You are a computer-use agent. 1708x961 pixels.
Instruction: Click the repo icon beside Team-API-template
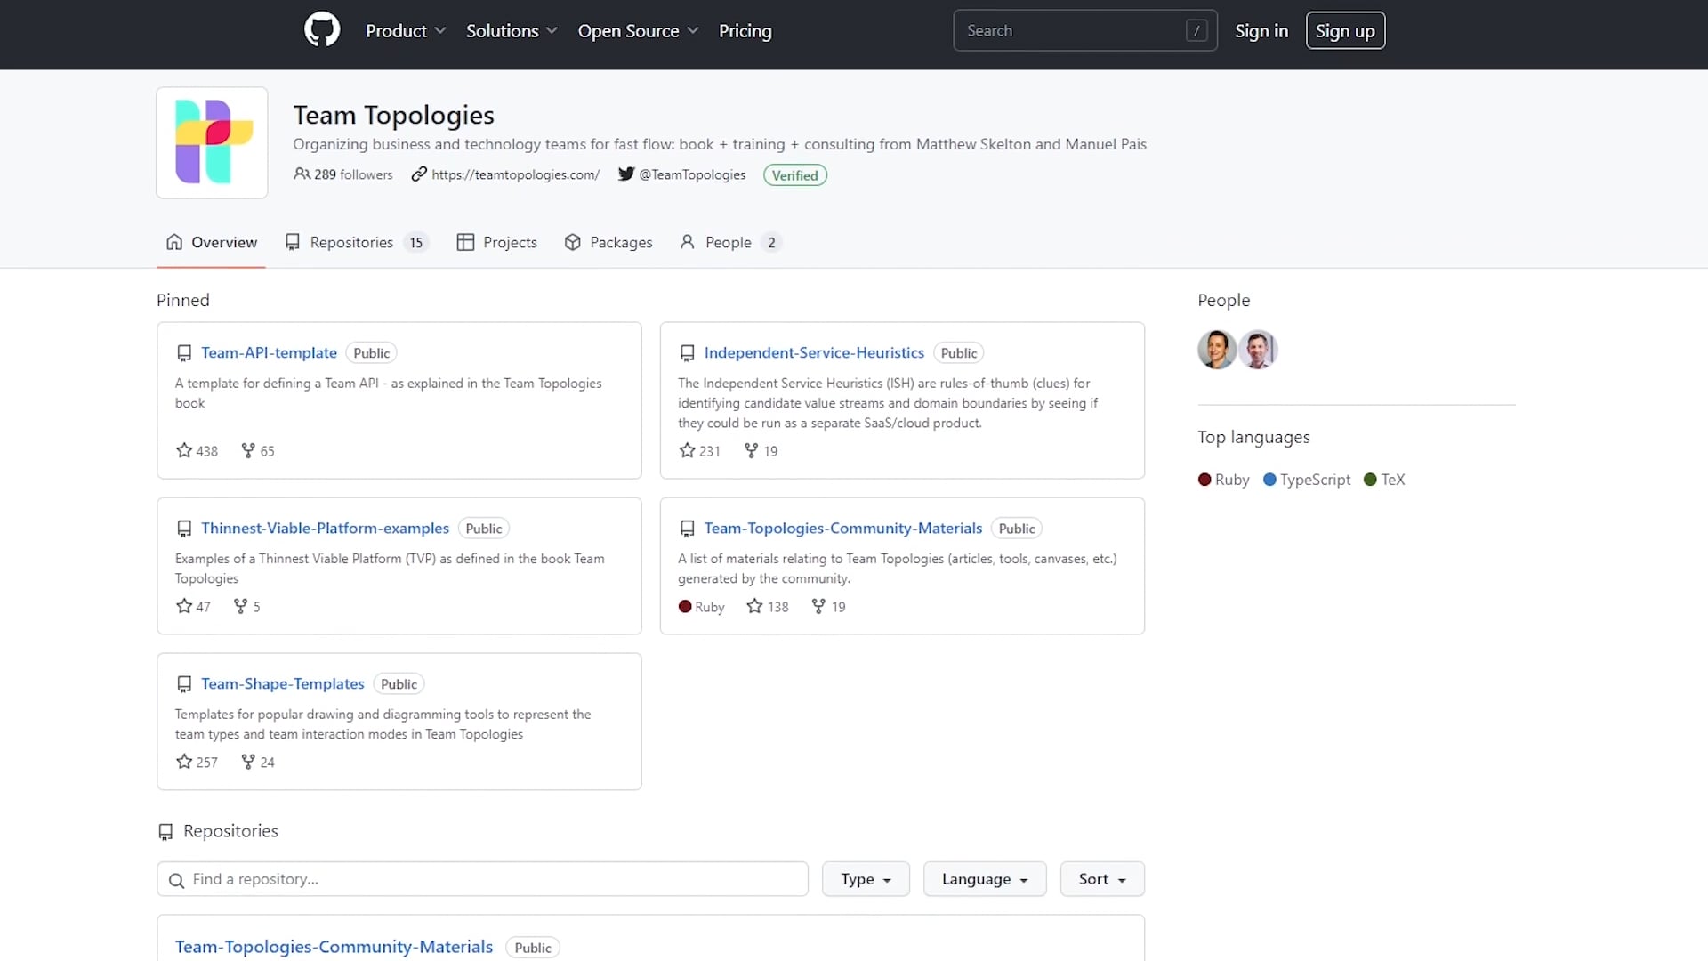pos(184,353)
